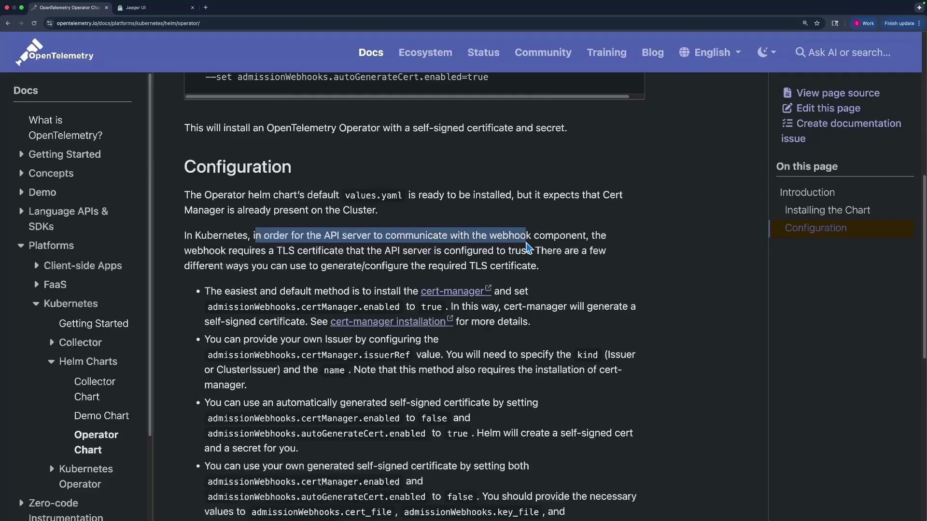This screenshot has width=927, height=521.
Task: Click the code block horizontal scrollbar
Action: pos(407,96)
